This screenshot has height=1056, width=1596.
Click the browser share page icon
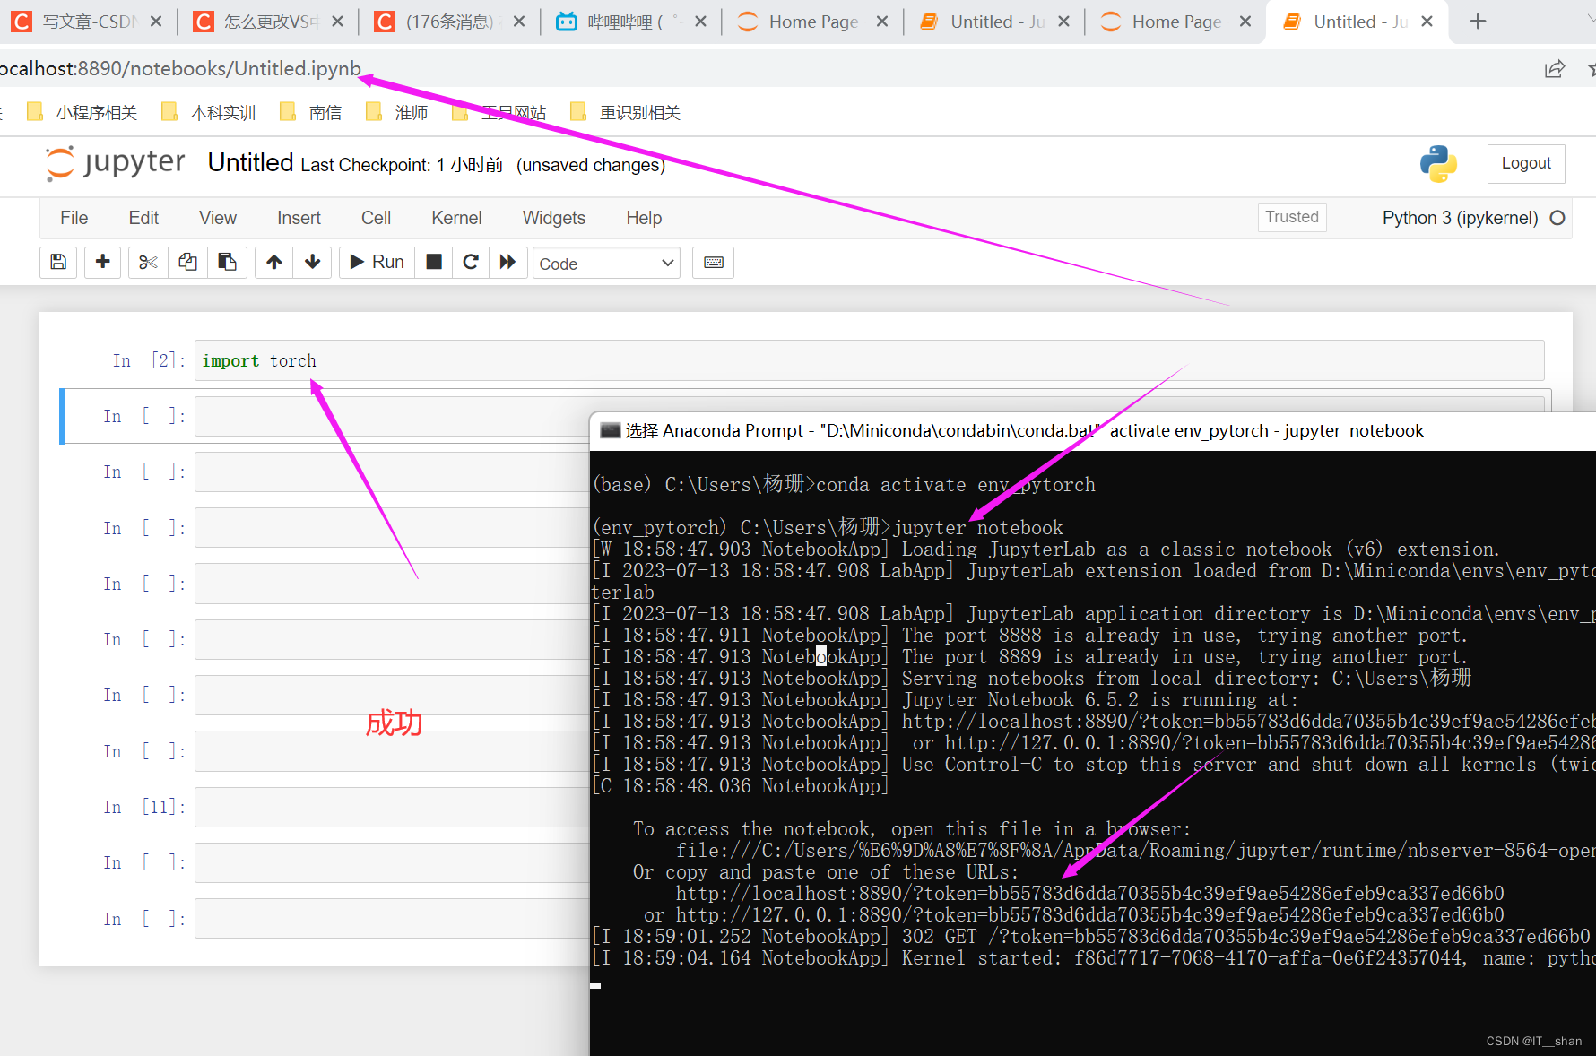pyautogui.click(x=1555, y=69)
